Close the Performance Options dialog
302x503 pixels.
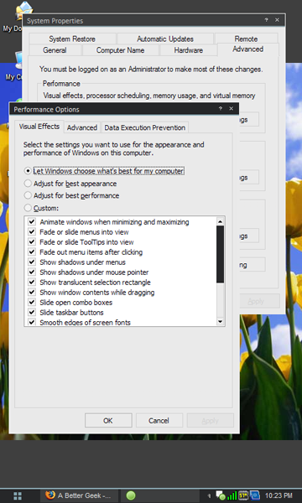(231, 109)
